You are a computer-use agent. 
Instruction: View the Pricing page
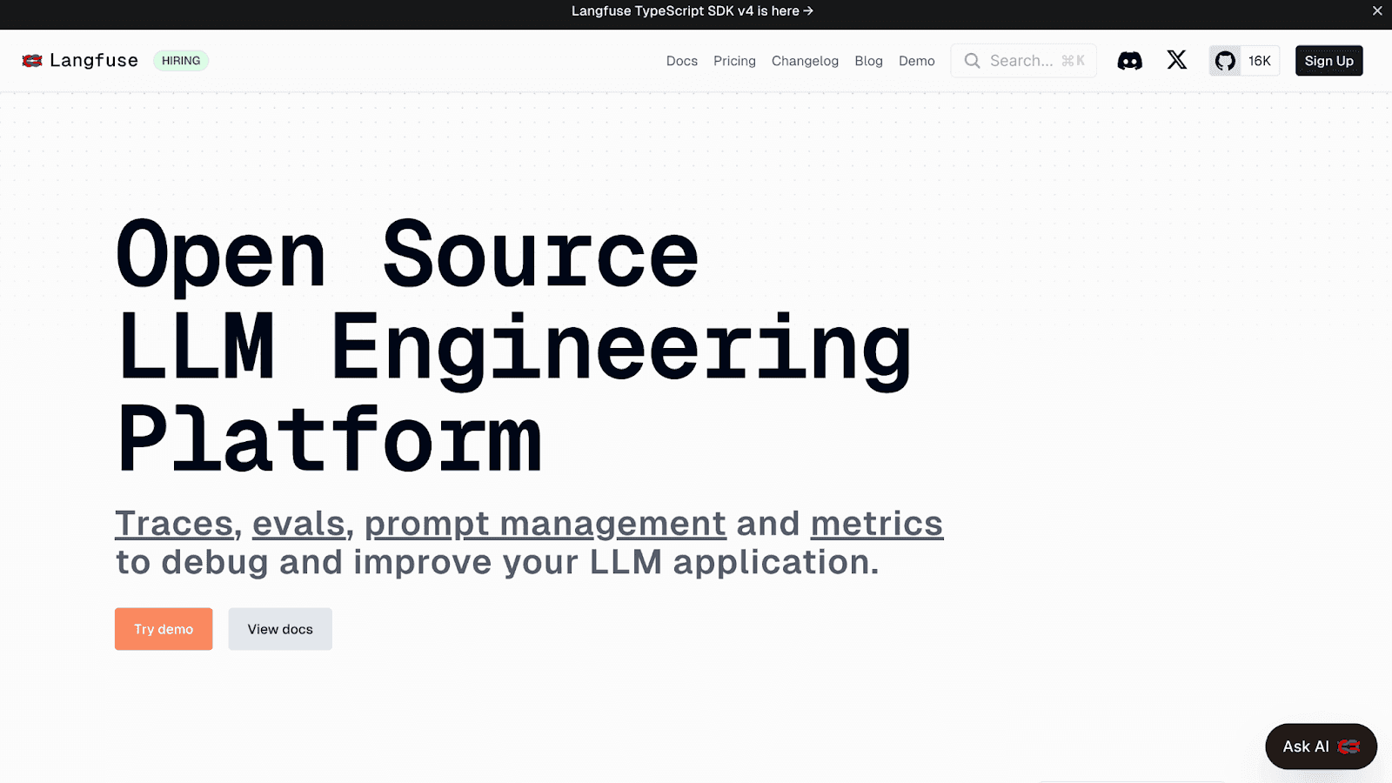pos(734,61)
